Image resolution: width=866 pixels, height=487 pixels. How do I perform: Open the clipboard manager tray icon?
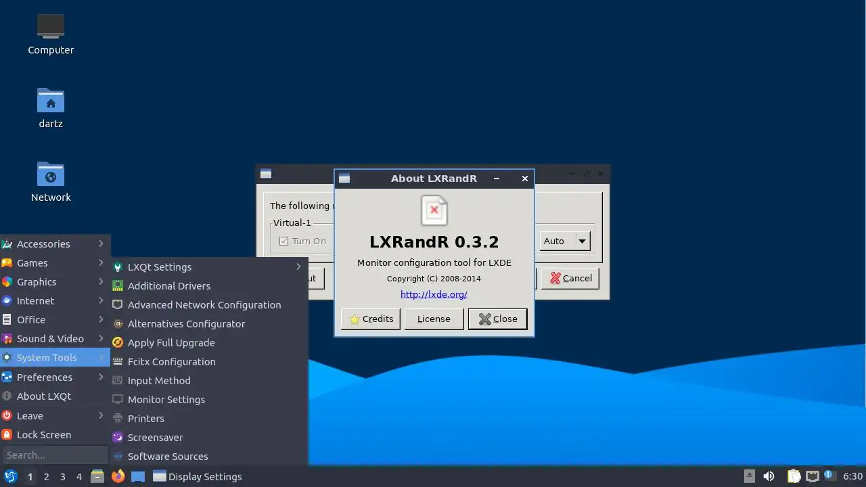coord(794,476)
